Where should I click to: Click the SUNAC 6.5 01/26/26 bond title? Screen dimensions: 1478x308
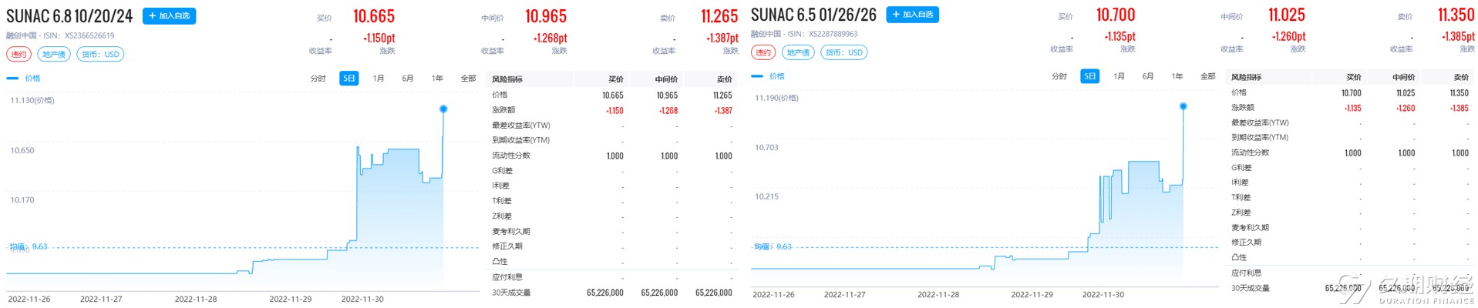pos(813,15)
